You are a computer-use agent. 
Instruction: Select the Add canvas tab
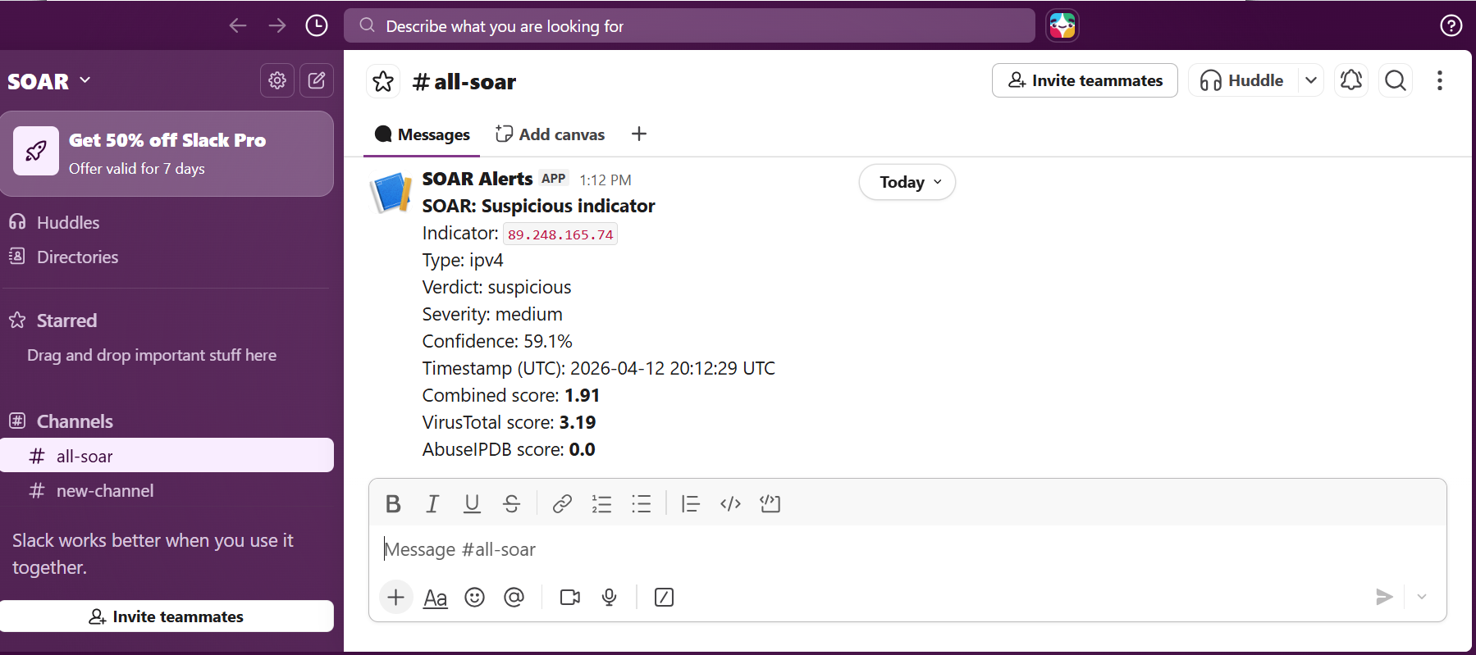[x=551, y=134]
